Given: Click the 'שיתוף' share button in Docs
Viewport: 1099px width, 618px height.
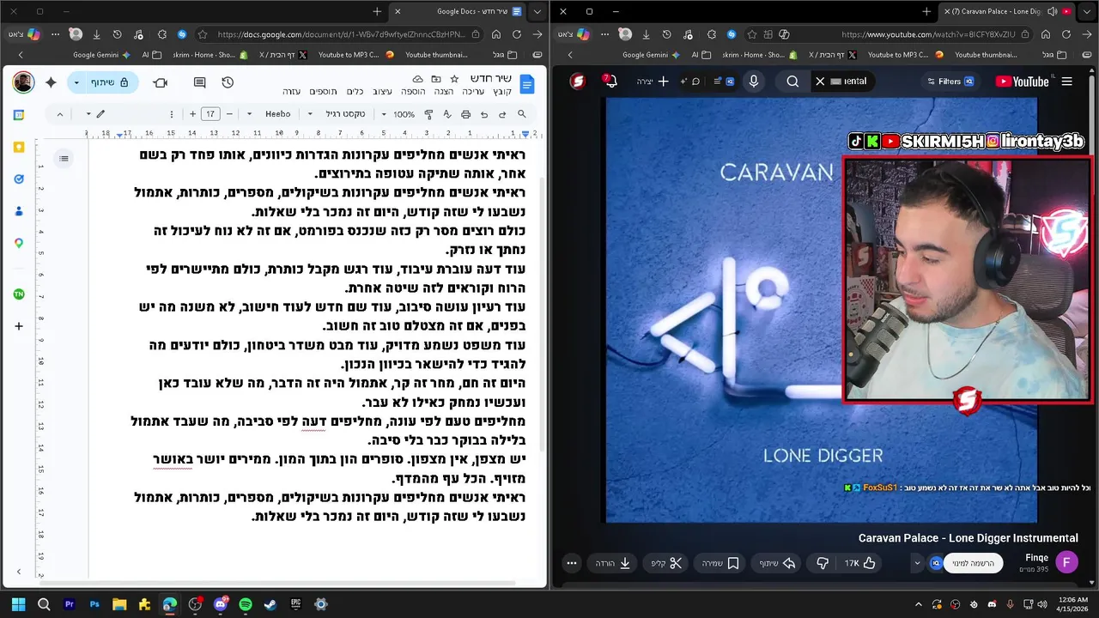Looking at the screenshot, I should coord(111,82).
